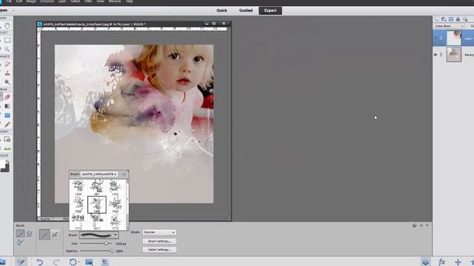Enable Airbrush mode icon

point(55,234)
